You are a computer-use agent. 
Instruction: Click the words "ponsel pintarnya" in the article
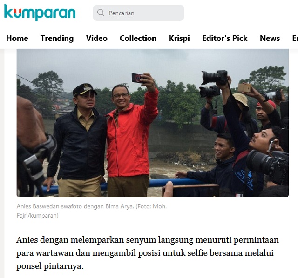pyautogui.click(x=49, y=266)
